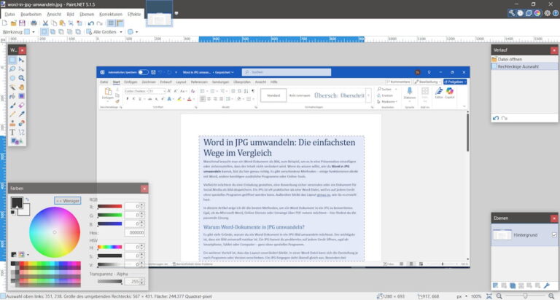Click the Print icon

pos(34,23)
